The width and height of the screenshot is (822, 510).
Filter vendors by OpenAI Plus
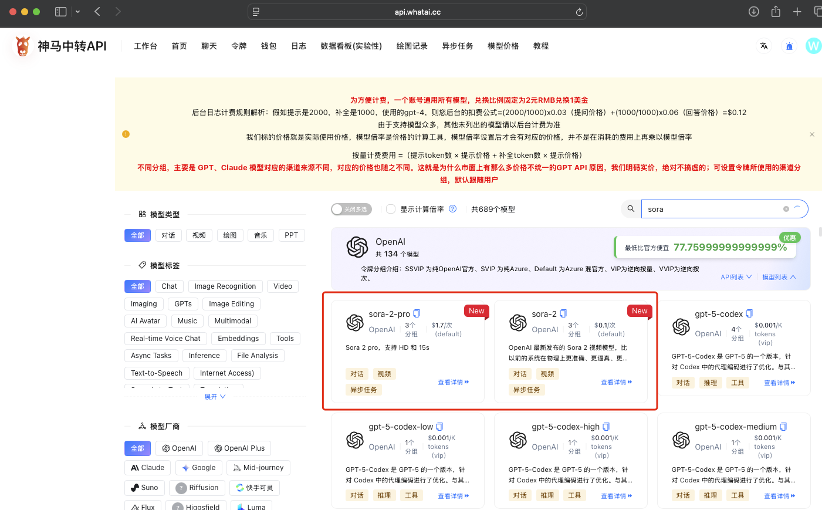(239, 448)
